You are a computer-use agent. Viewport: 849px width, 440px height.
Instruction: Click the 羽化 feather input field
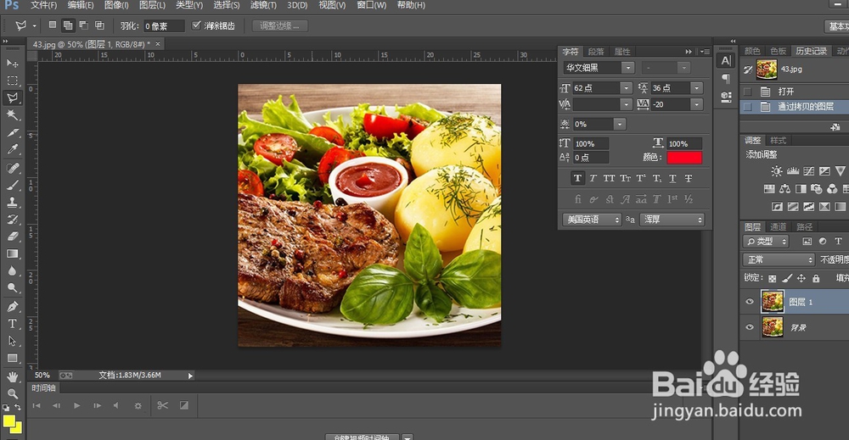click(x=164, y=25)
